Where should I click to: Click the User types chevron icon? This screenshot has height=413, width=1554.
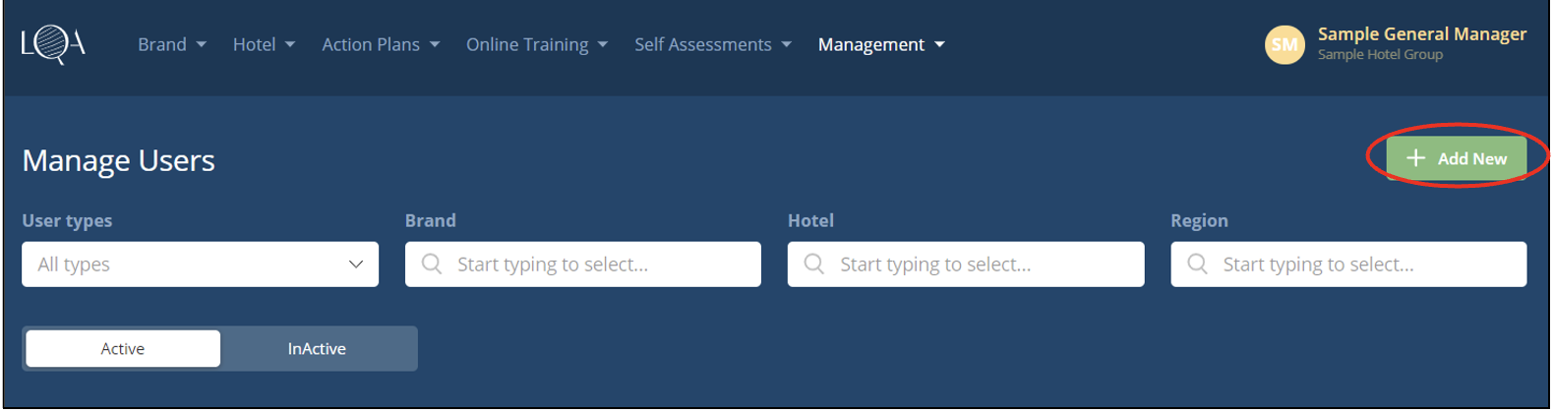point(356,265)
